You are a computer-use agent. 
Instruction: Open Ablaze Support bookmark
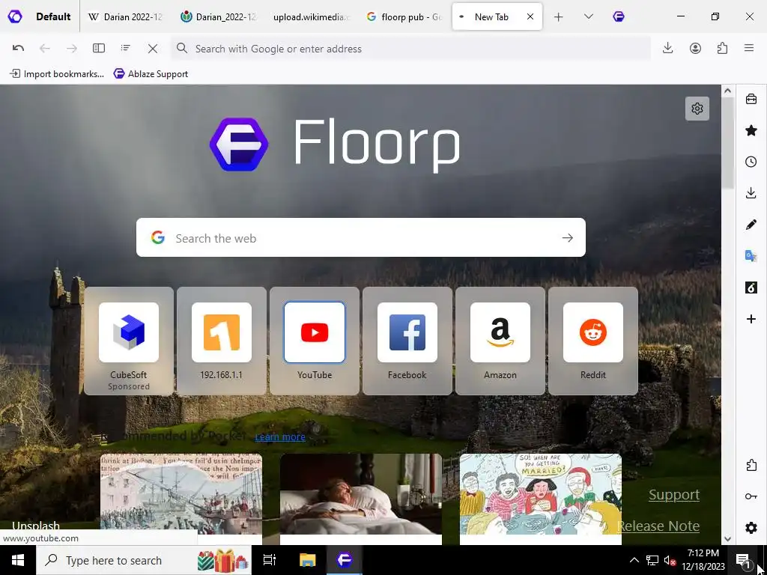[x=151, y=74]
